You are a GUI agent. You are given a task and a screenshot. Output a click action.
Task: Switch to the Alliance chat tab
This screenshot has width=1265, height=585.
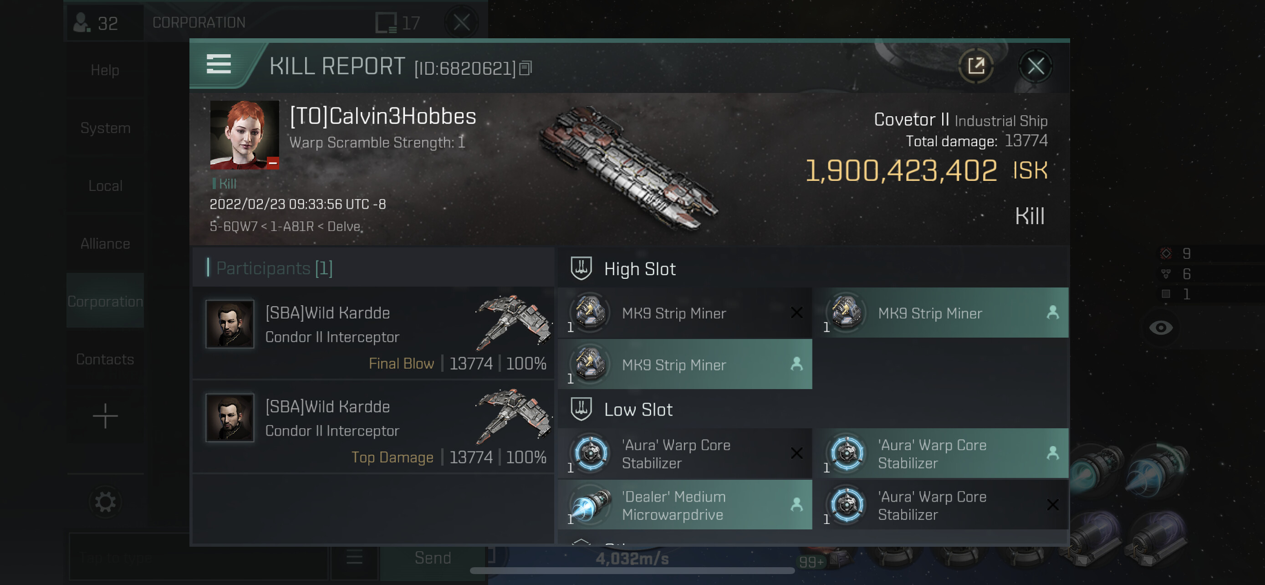pyautogui.click(x=105, y=244)
